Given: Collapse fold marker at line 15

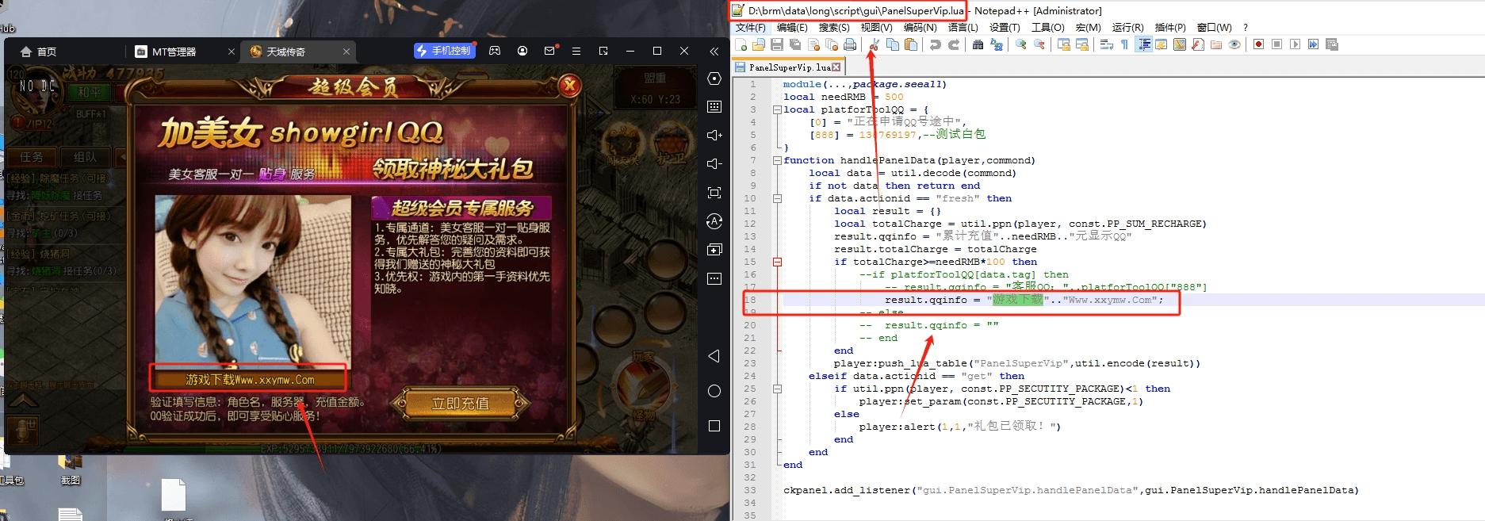Looking at the screenshot, I should pyautogui.click(x=777, y=262).
